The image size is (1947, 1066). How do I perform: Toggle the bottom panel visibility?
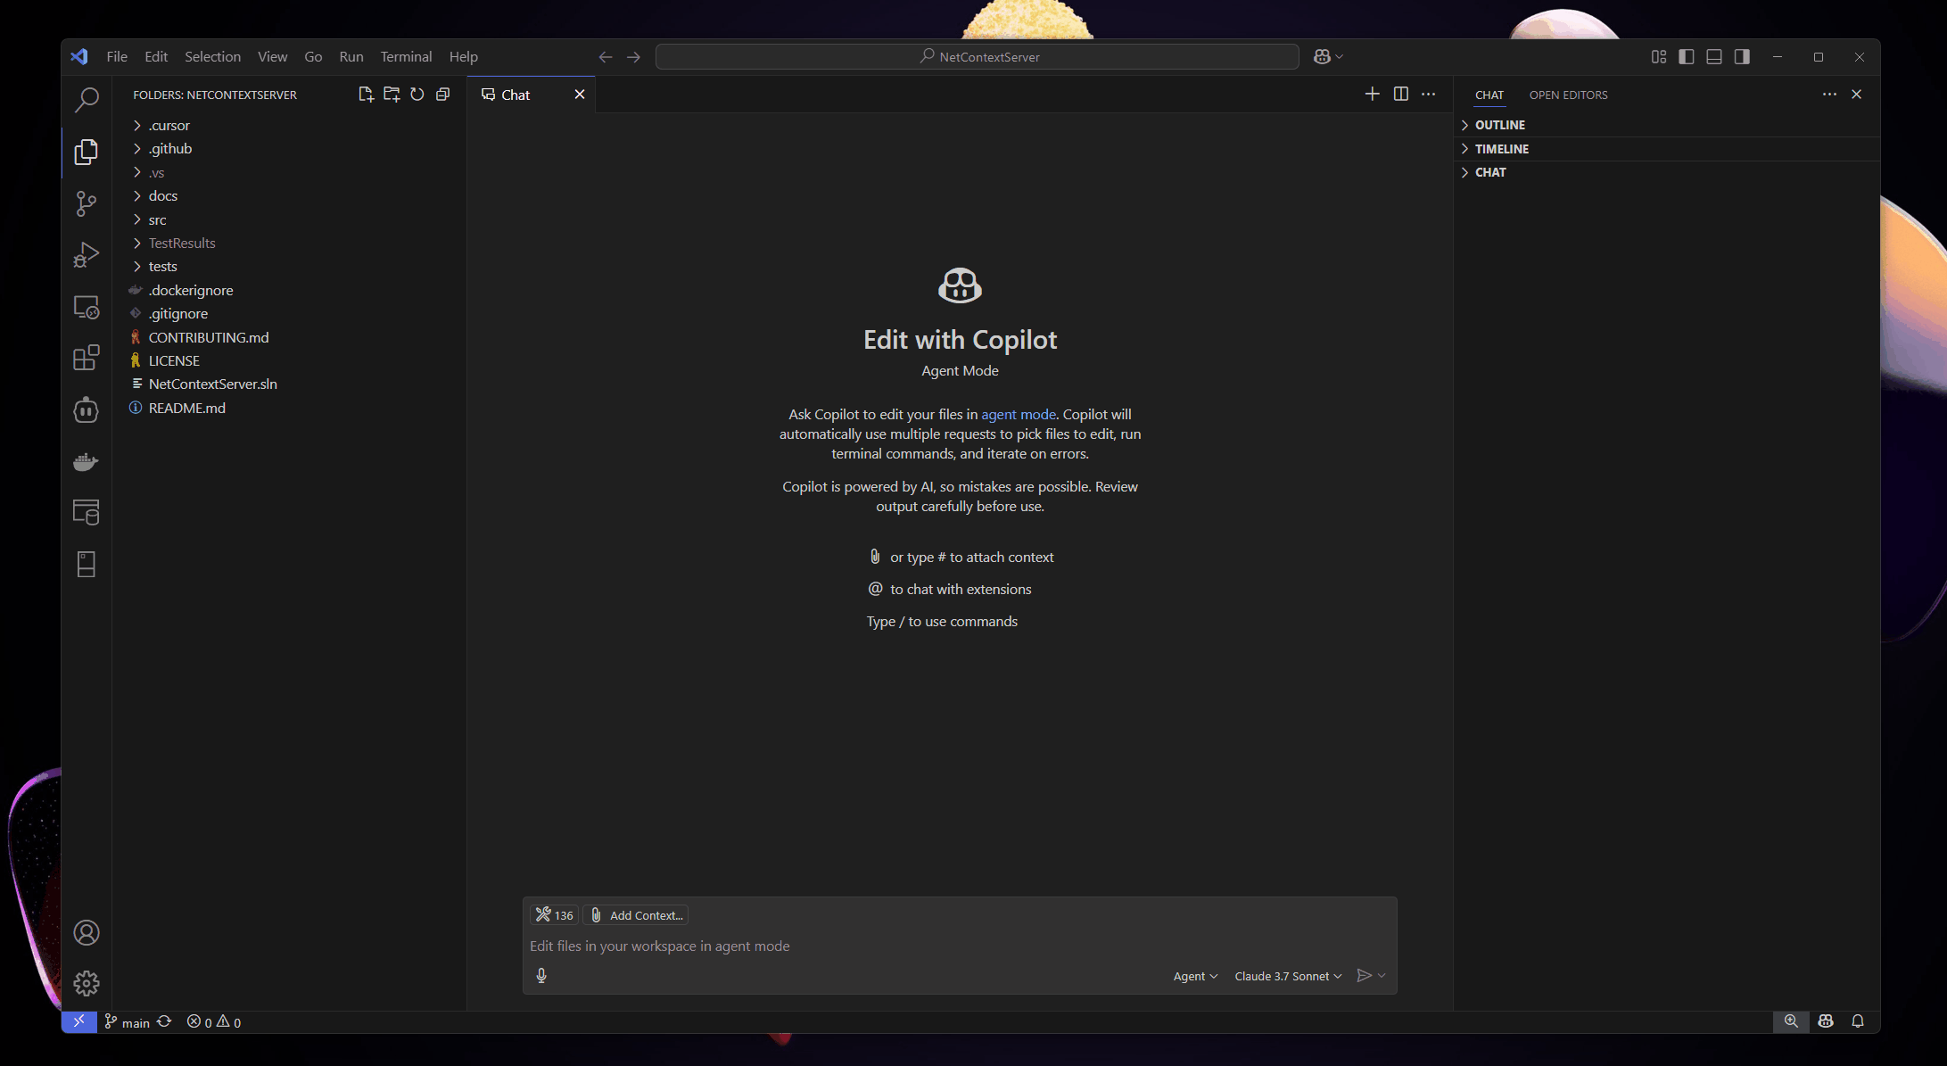pyautogui.click(x=1713, y=56)
